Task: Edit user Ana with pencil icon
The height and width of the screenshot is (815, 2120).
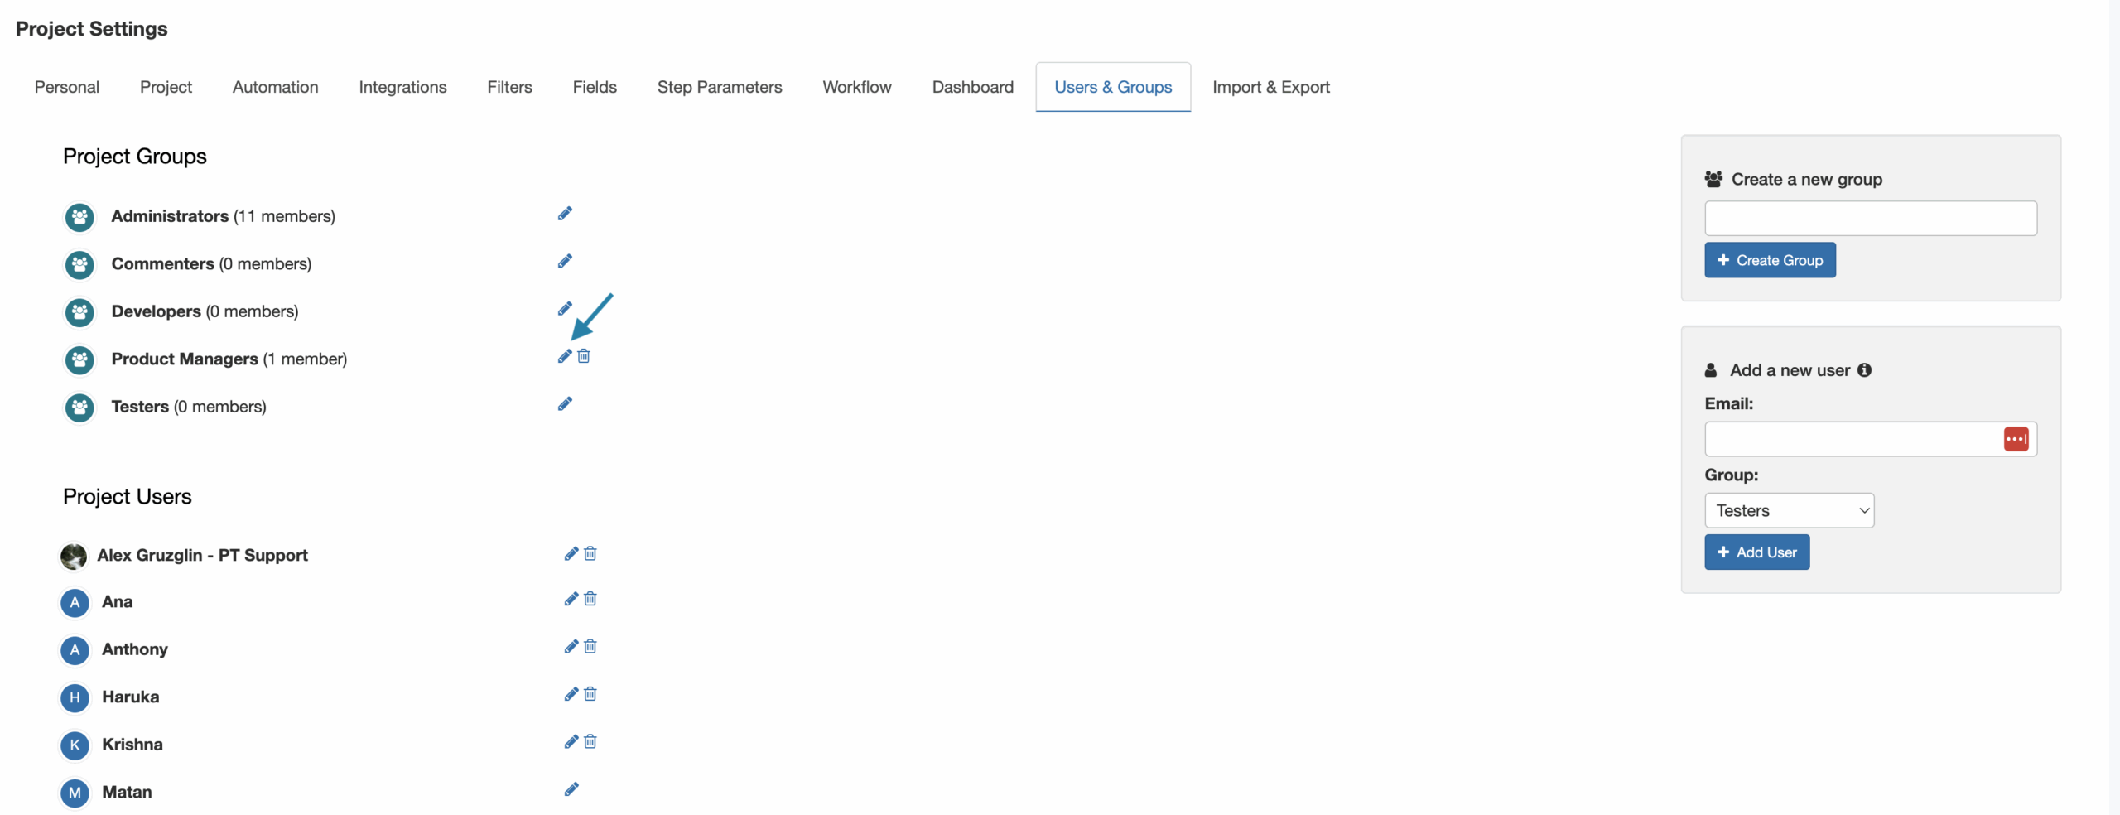Action: (x=571, y=599)
